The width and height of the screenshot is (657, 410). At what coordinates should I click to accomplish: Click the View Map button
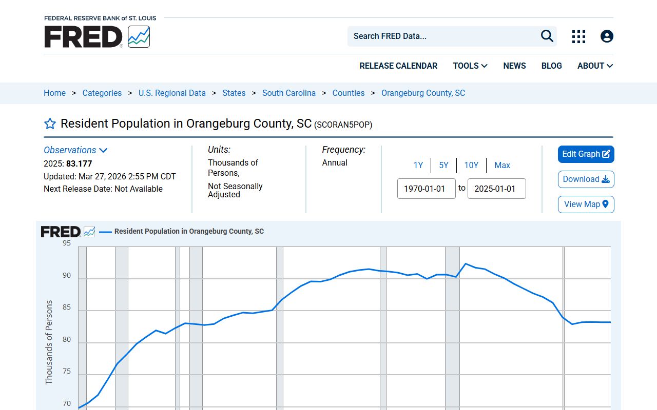(x=586, y=204)
